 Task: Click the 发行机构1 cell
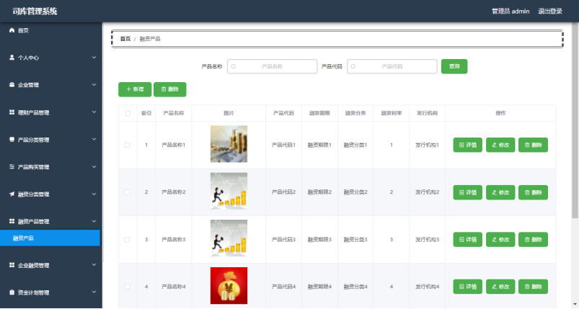[x=428, y=145]
